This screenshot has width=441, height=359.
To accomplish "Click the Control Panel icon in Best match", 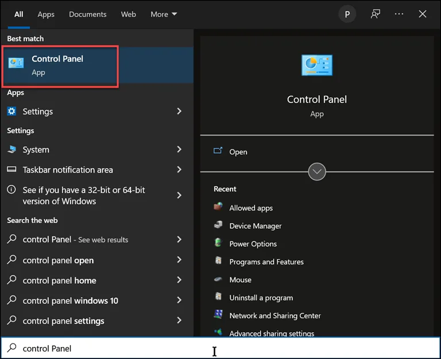I will point(16,64).
